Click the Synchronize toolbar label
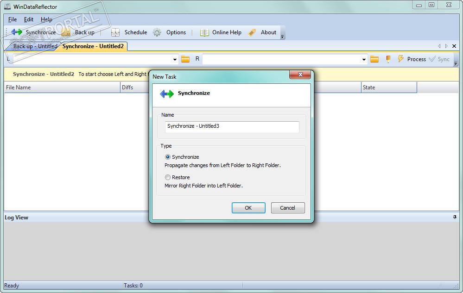 (x=41, y=32)
